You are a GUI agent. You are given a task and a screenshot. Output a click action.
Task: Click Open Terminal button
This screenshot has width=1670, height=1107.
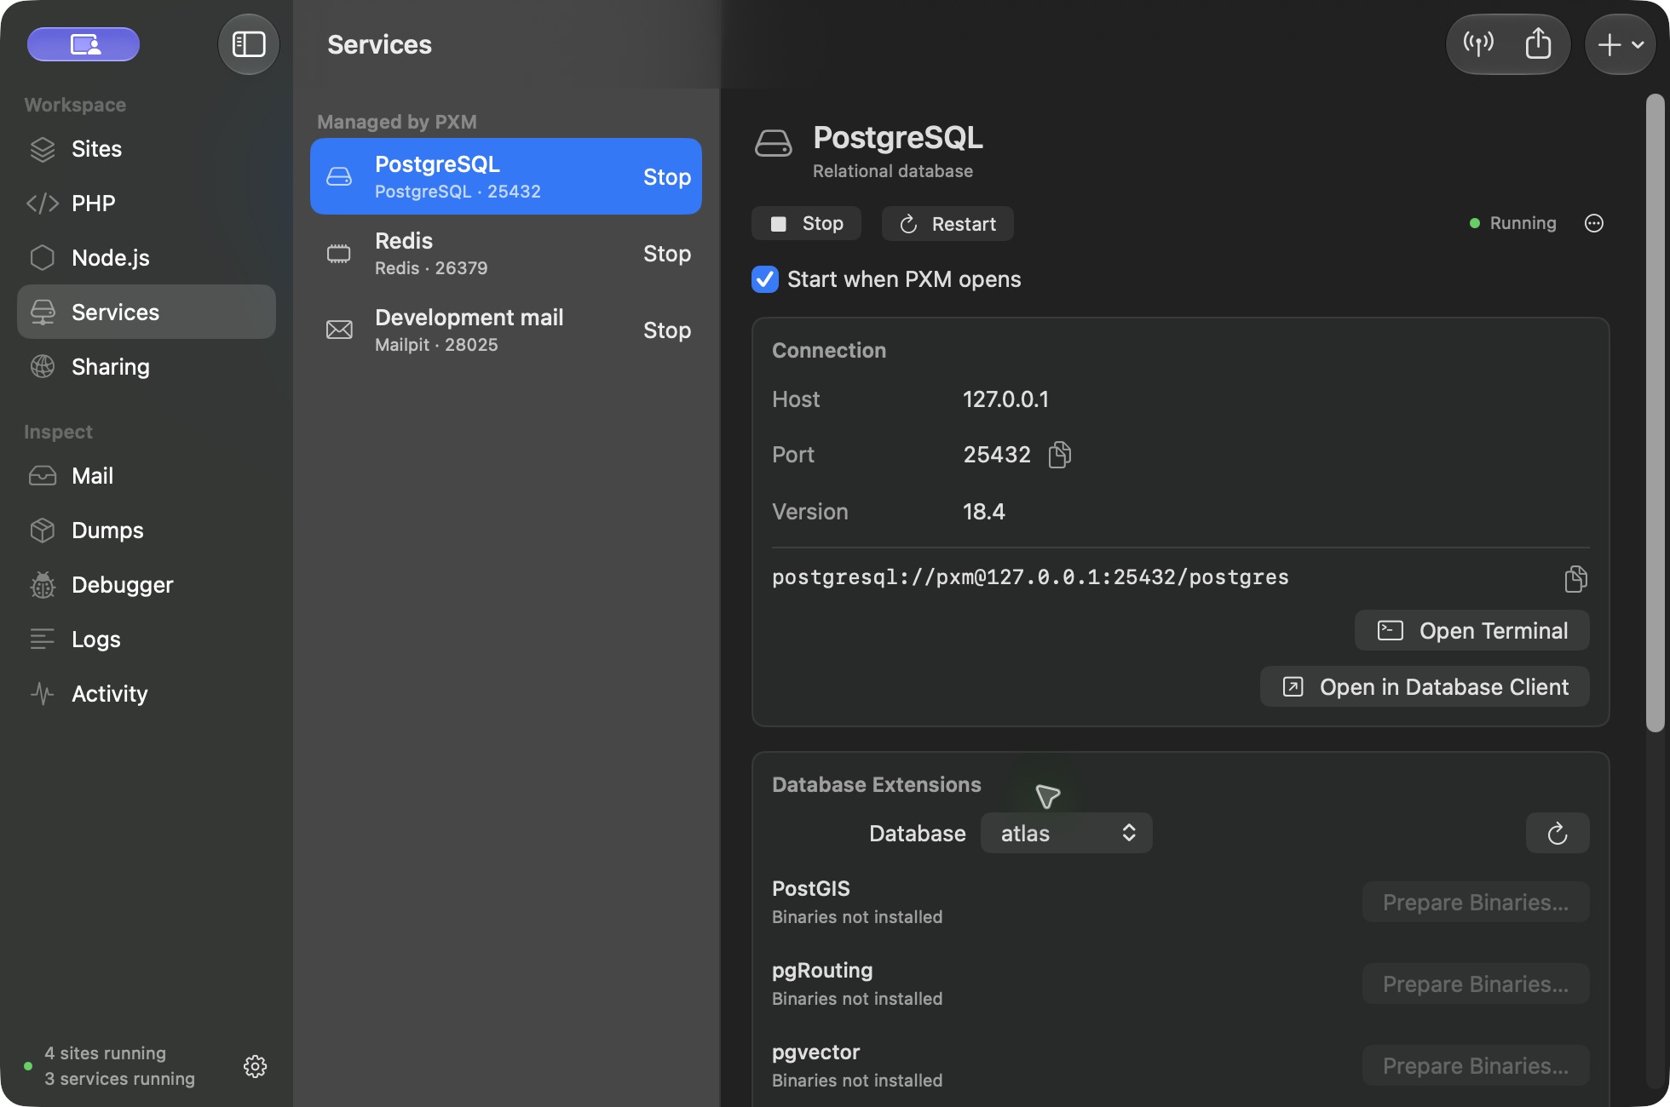click(x=1471, y=630)
